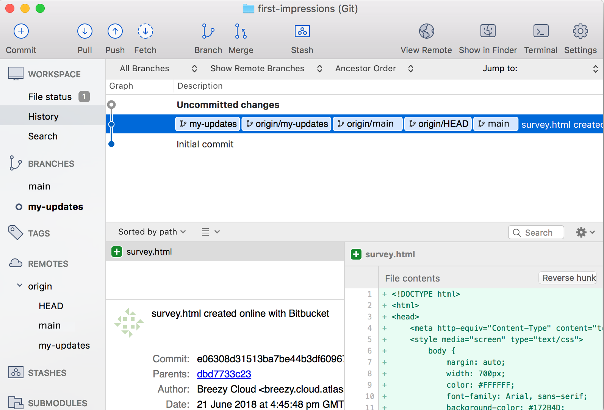
Task: Open the Merge tool
Action: coord(241,31)
